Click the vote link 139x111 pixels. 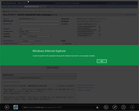tap(38, 41)
